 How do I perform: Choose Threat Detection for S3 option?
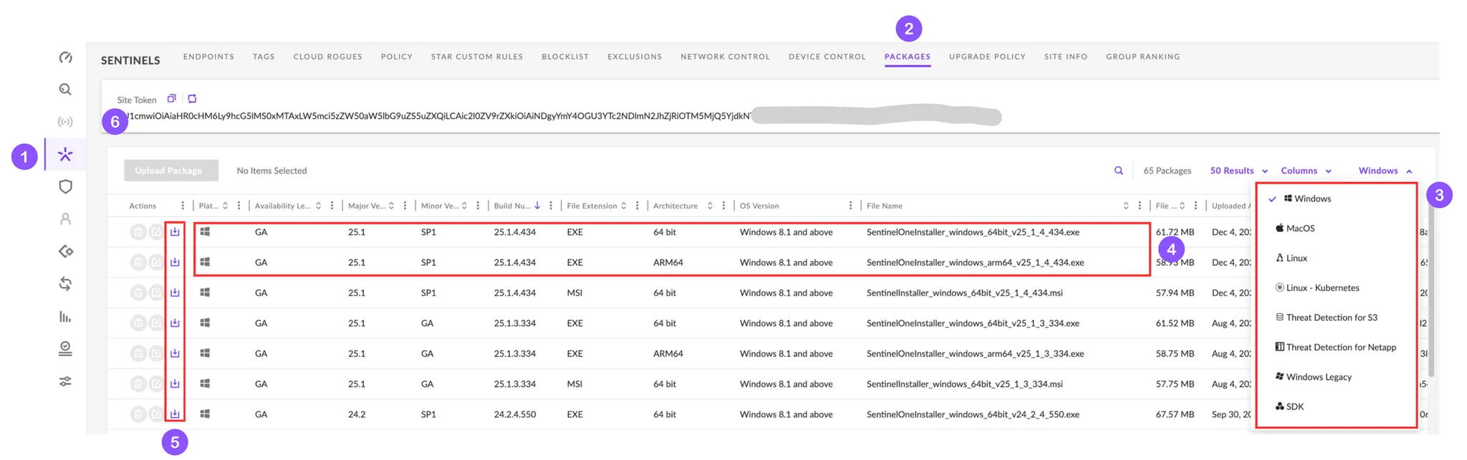click(x=1327, y=317)
